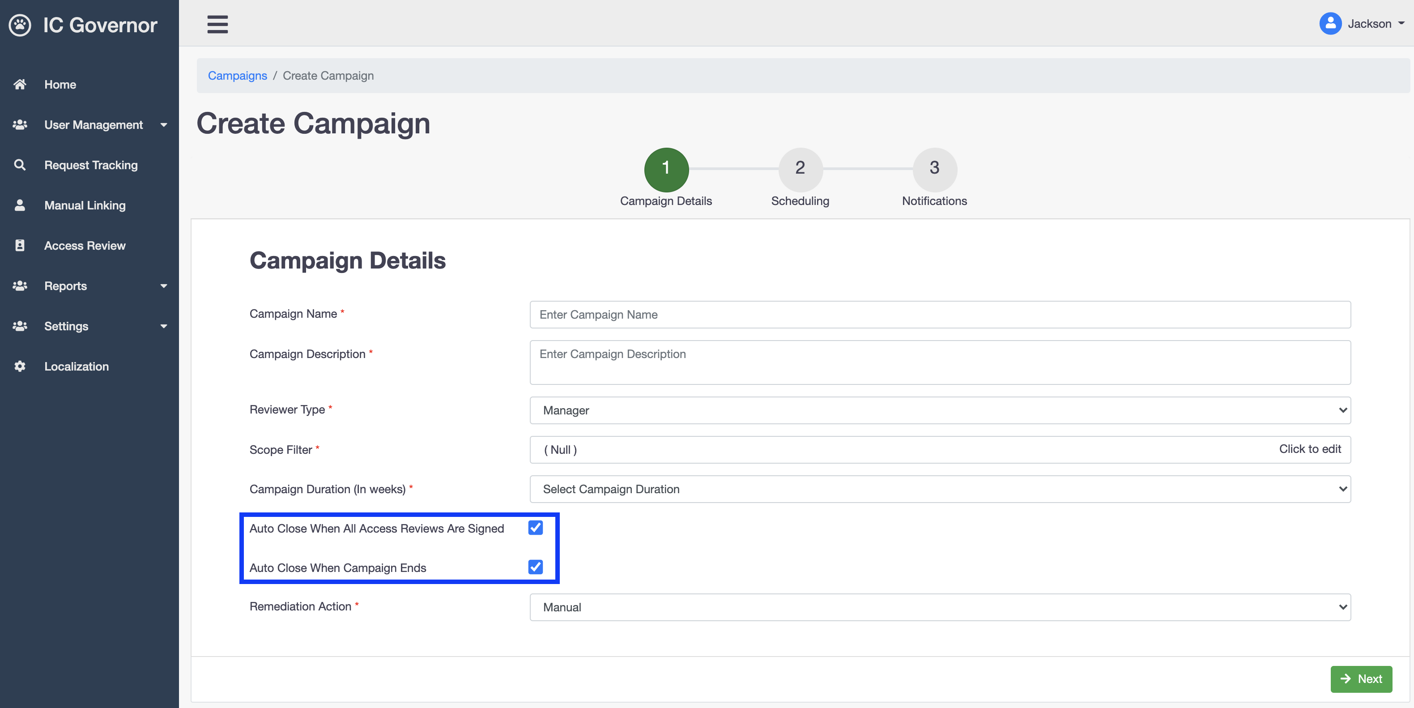Disable Auto Close When Campaign Ends
1414x708 pixels.
pyautogui.click(x=536, y=567)
